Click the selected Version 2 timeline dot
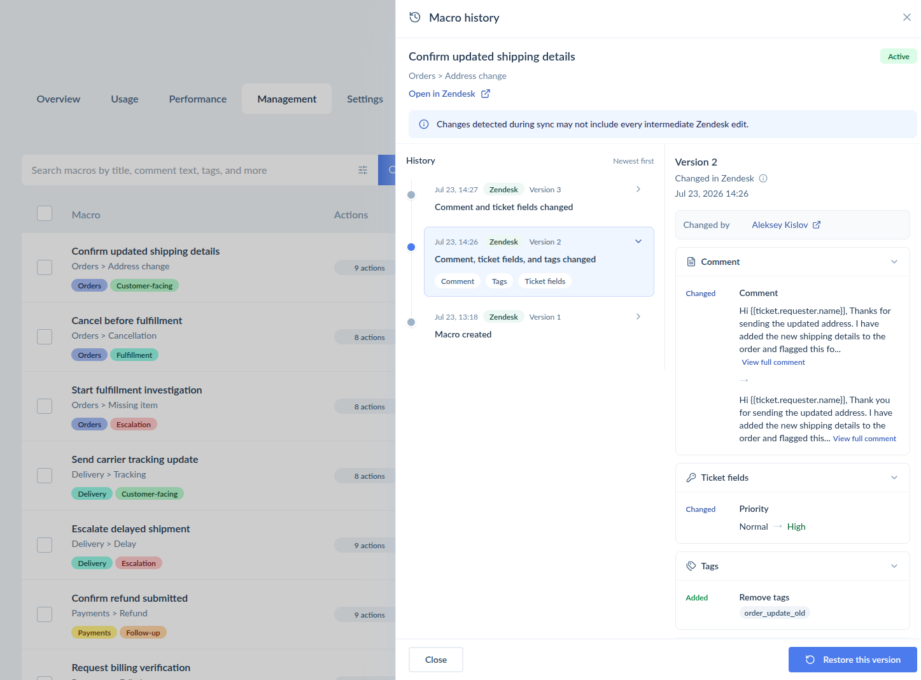 [411, 247]
